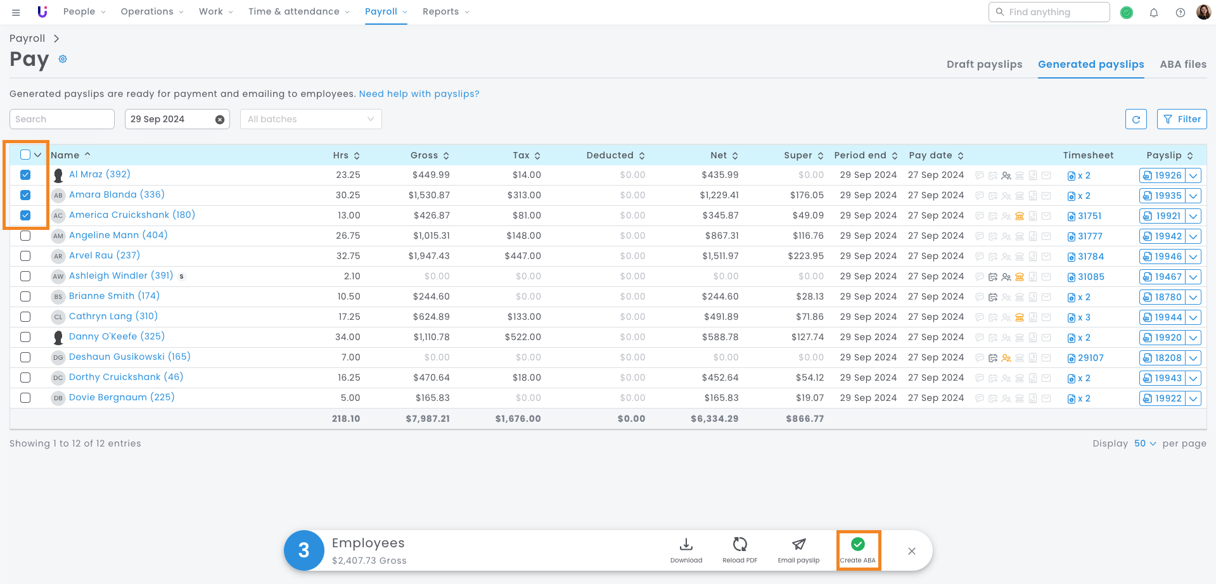This screenshot has width=1216, height=584.
Task: Switch to the Draft payslips tab
Action: 984,64
